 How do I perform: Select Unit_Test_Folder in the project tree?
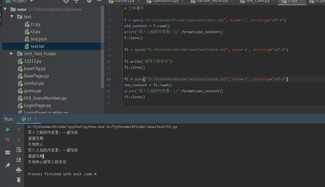point(40,54)
